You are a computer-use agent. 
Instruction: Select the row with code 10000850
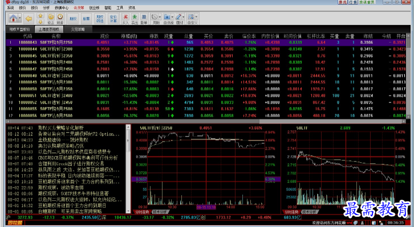(206, 89)
